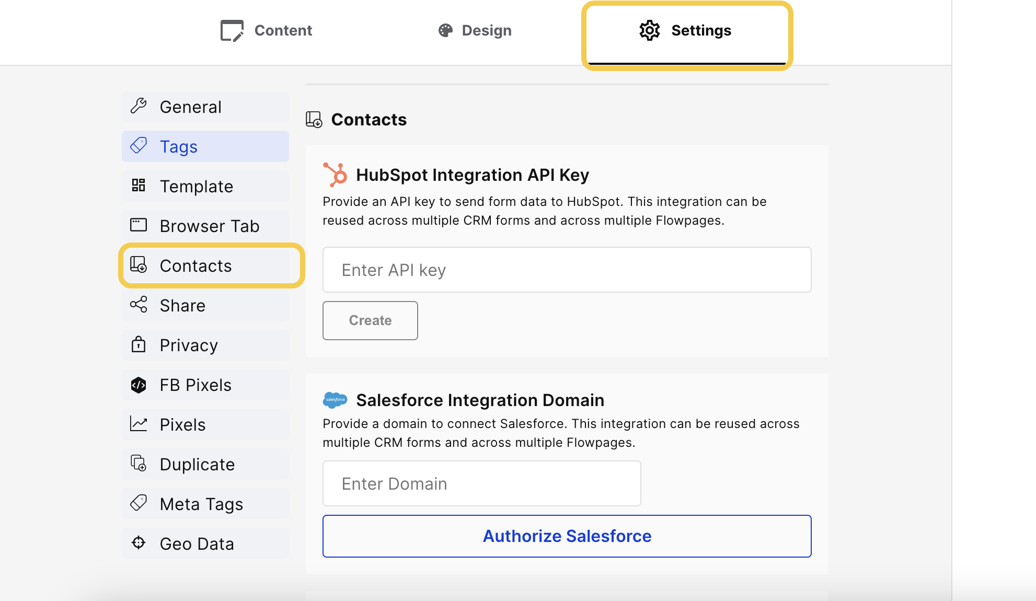Image resolution: width=1036 pixels, height=601 pixels.
Task: Open Pixels settings
Action: [205, 424]
